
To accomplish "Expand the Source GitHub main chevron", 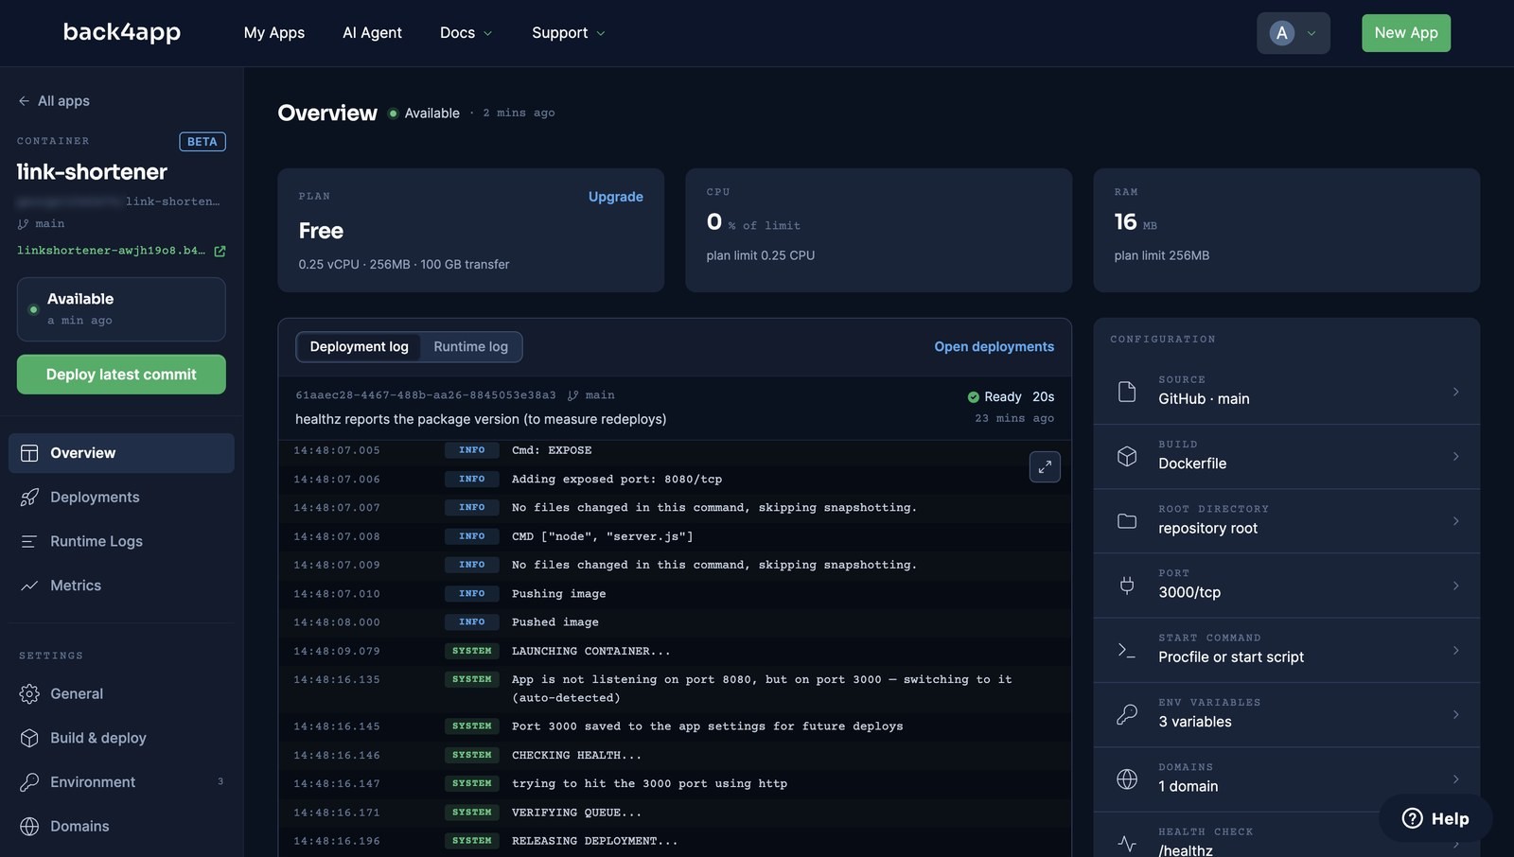I will point(1455,392).
